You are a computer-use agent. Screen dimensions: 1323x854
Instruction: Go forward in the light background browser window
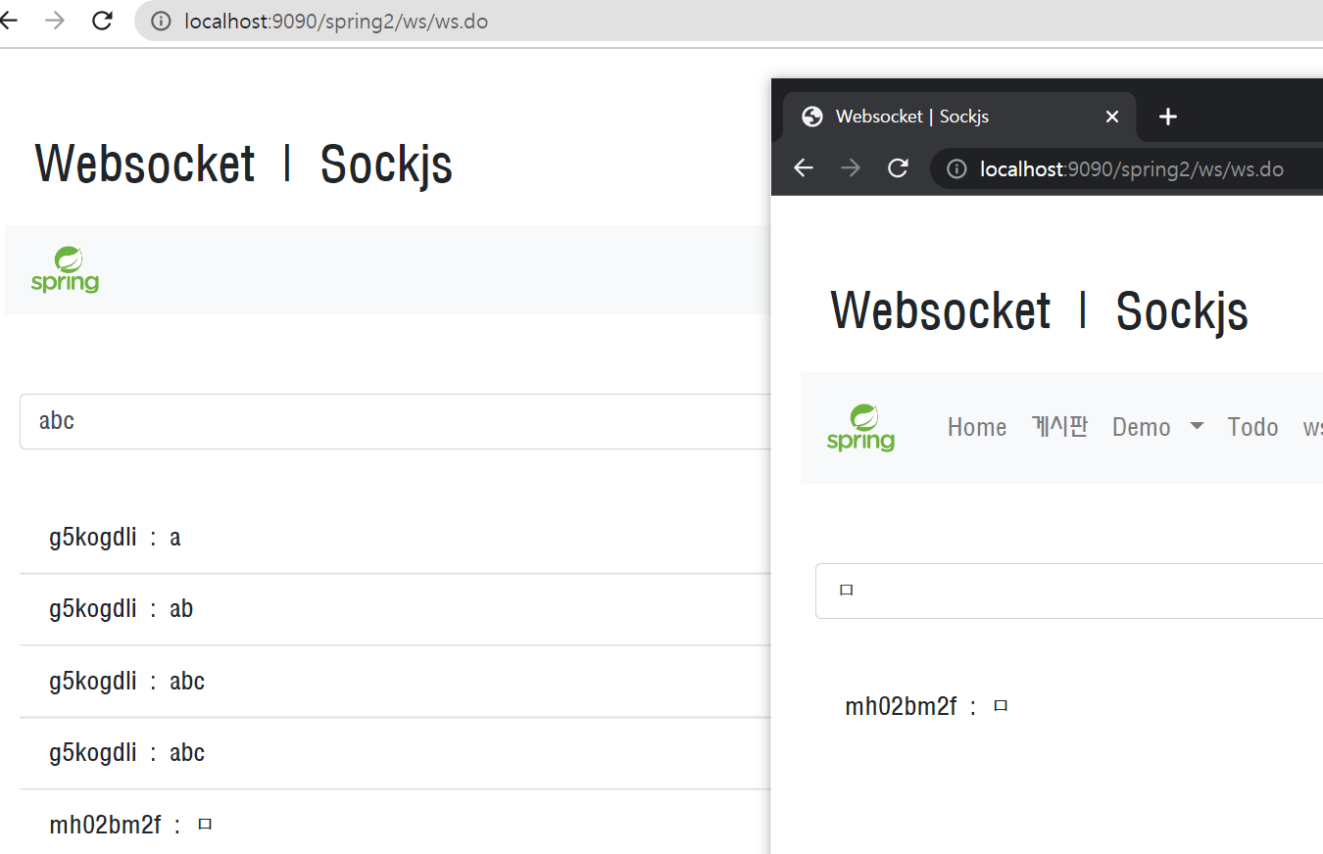tap(55, 21)
